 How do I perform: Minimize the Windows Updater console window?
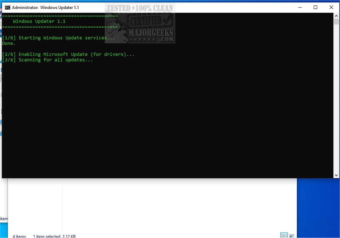point(300,7)
